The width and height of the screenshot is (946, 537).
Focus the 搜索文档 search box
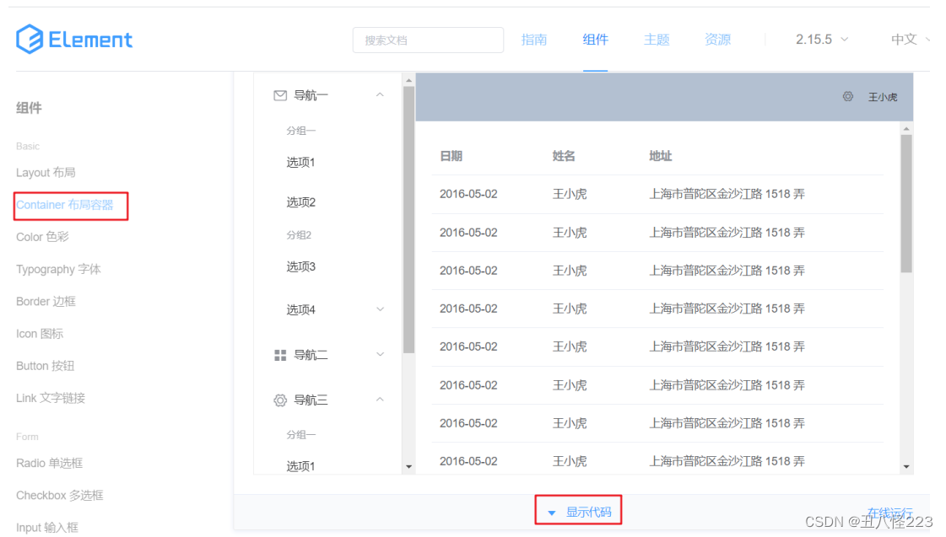coord(429,40)
